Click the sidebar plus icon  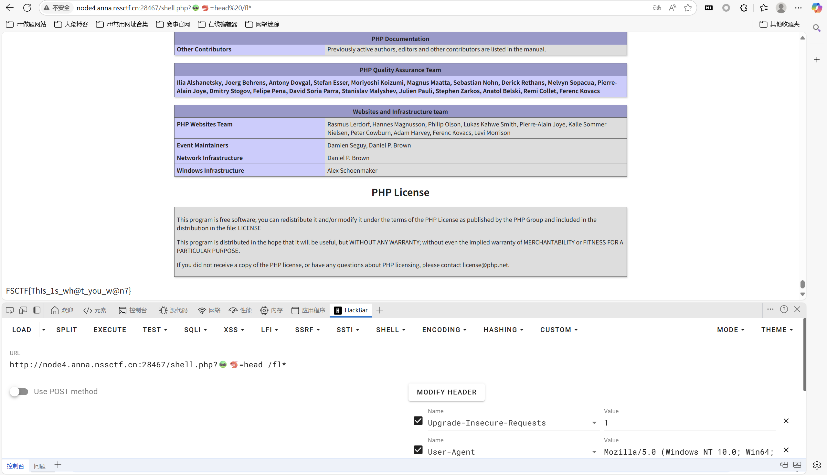point(817,60)
